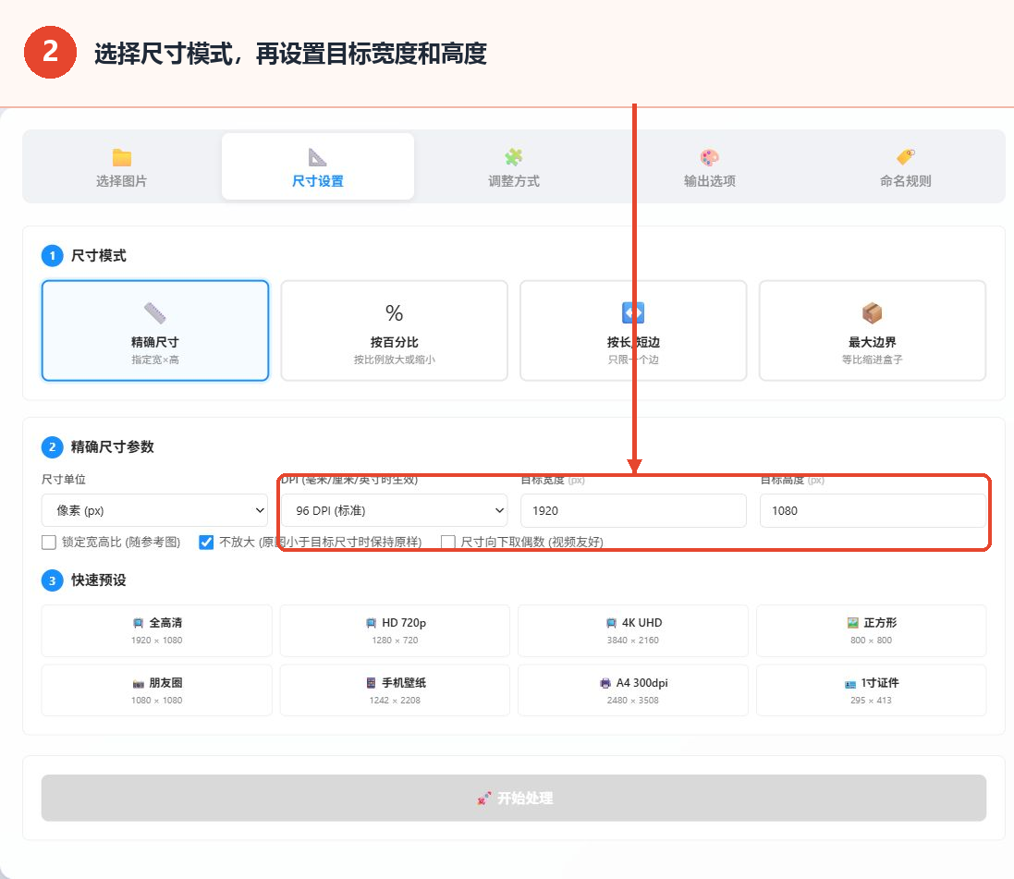This screenshot has width=1014, height=879.
Task: Click the monitor icon beside HD 720p
Action: [x=371, y=623]
